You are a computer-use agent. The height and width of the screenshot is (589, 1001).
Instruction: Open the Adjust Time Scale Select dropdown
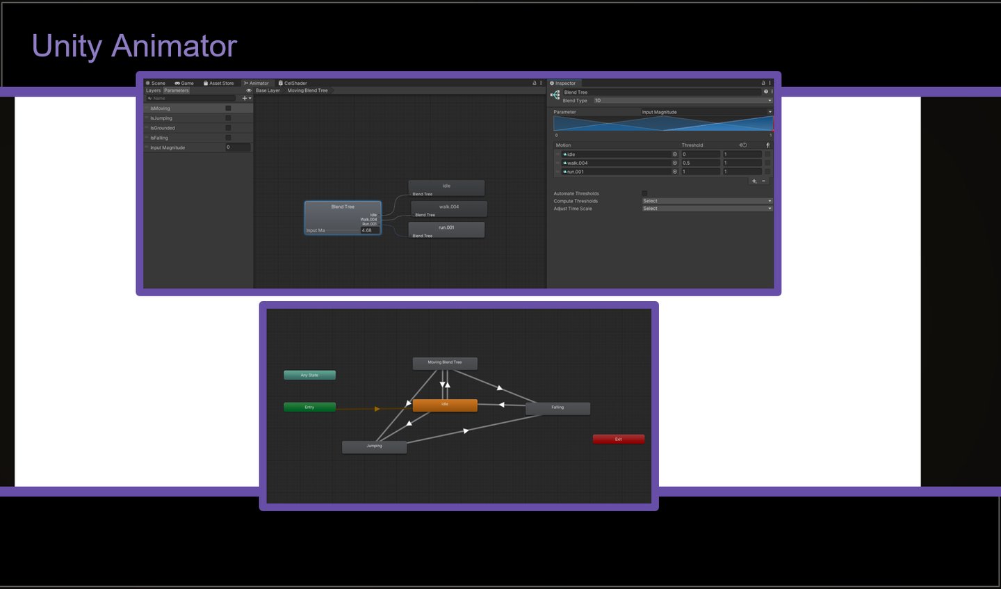[x=707, y=209]
